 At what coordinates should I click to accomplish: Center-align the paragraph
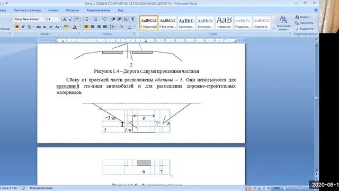93,27
